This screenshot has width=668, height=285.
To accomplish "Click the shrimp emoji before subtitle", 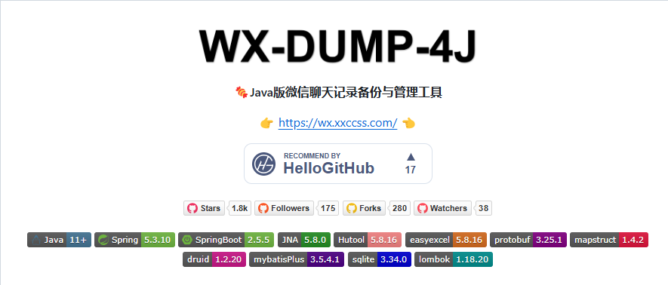I will point(241,92).
